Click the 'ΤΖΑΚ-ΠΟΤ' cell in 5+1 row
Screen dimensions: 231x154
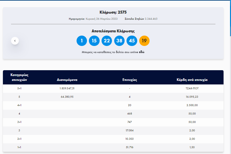click(x=192, y=88)
